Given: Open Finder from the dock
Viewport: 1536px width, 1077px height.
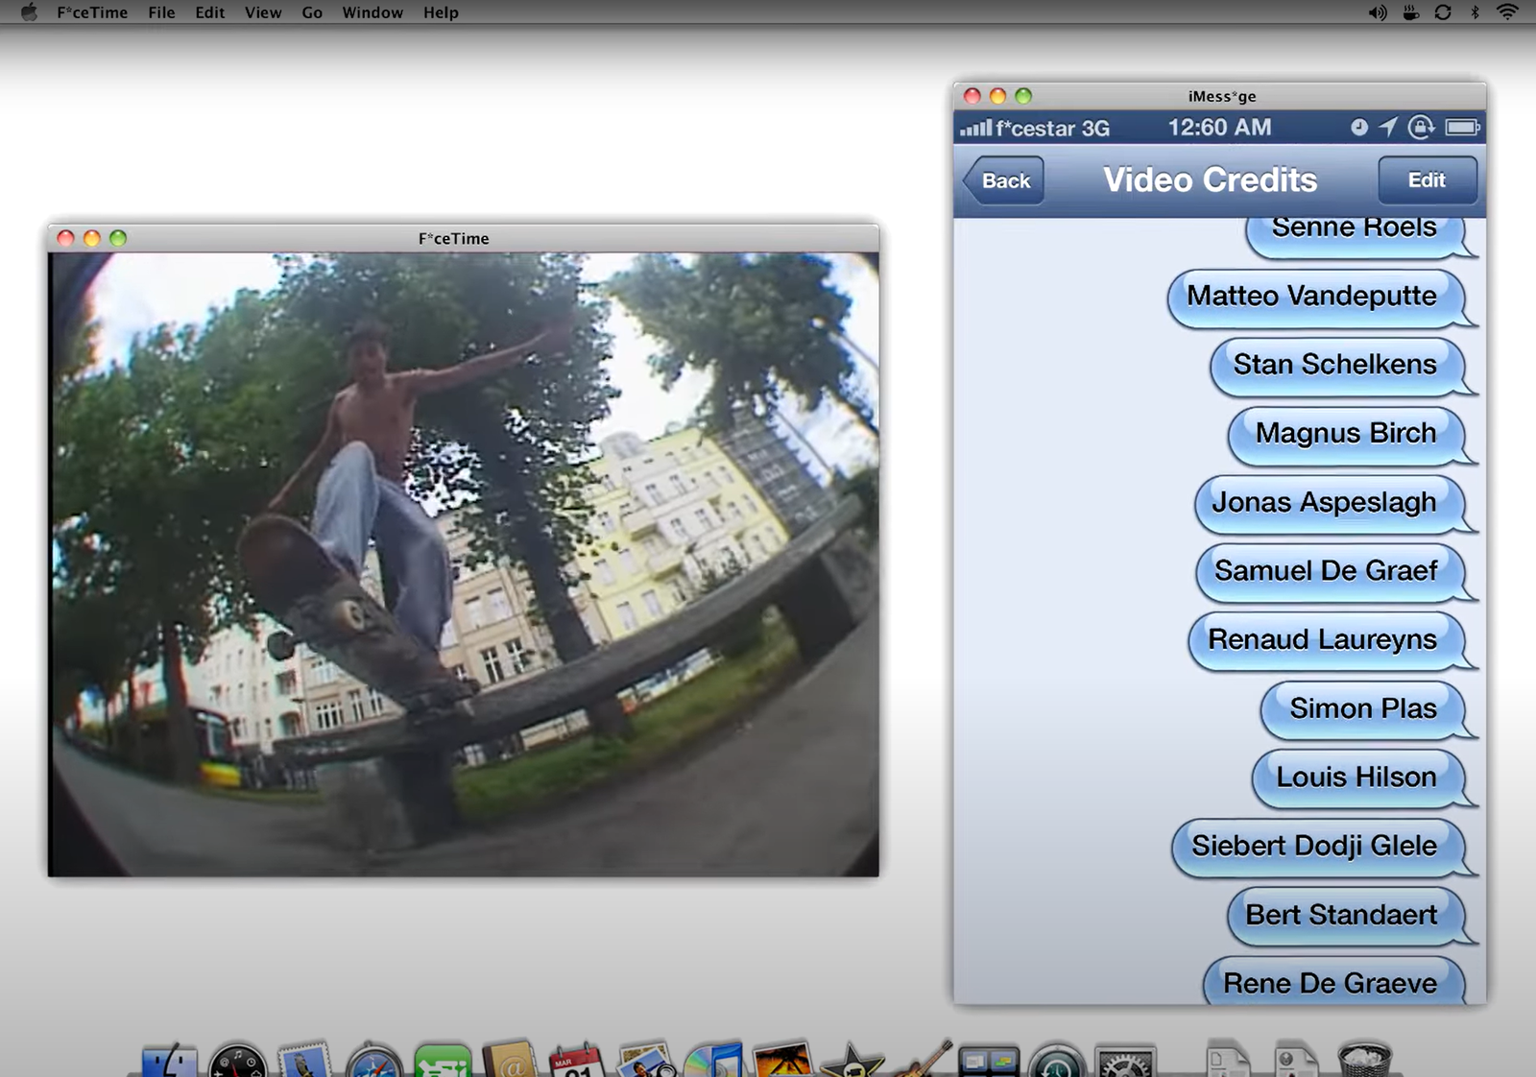Looking at the screenshot, I should click(170, 1060).
